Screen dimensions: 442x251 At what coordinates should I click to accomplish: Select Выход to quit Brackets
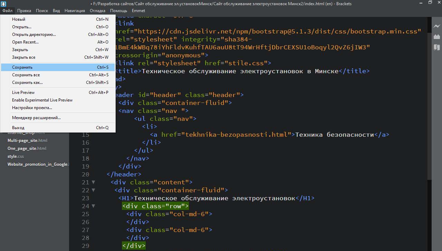point(18,128)
